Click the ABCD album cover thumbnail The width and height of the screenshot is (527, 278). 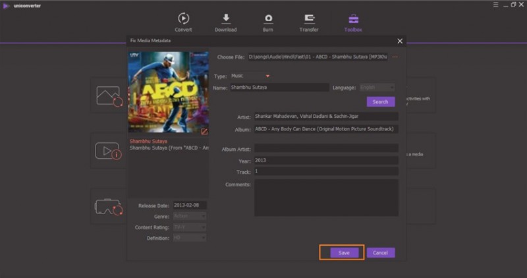pyautogui.click(x=168, y=92)
